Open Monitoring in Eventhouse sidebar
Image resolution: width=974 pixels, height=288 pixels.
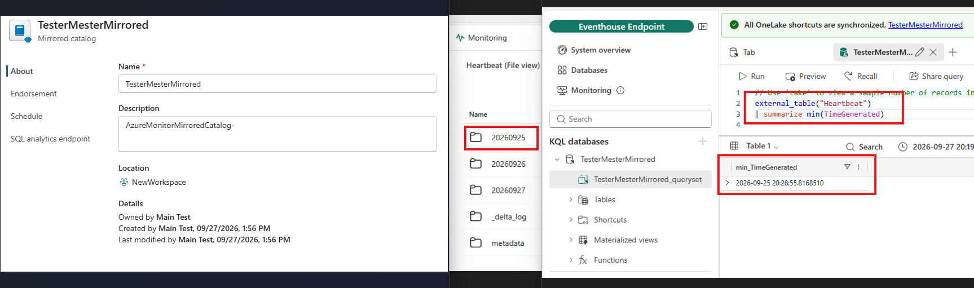coord(591,90)
